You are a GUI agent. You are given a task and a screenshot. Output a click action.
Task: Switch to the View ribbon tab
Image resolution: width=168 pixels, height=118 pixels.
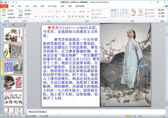coord(70,6)
